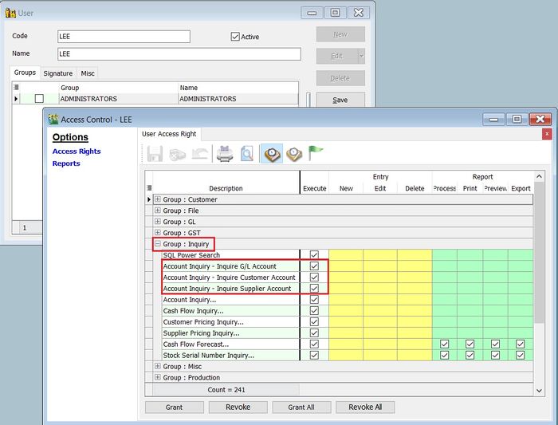Viewport: 558px width, 425px height.
Task: Click the user Name input field
Action: [x=179, y=54]
